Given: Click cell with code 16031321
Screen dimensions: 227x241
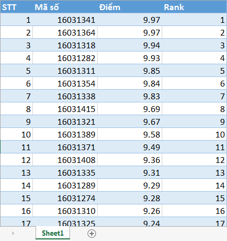Looking at the screenshot, I should pos(65,122).
